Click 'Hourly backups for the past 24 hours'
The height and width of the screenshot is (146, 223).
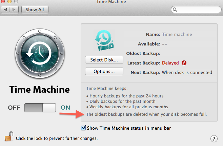click(x=126, y=96)
